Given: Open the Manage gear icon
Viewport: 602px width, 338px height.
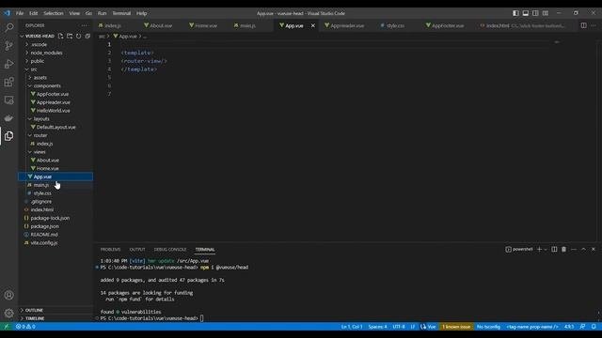Looking at the screenshot, I should [x=8, y=313].
